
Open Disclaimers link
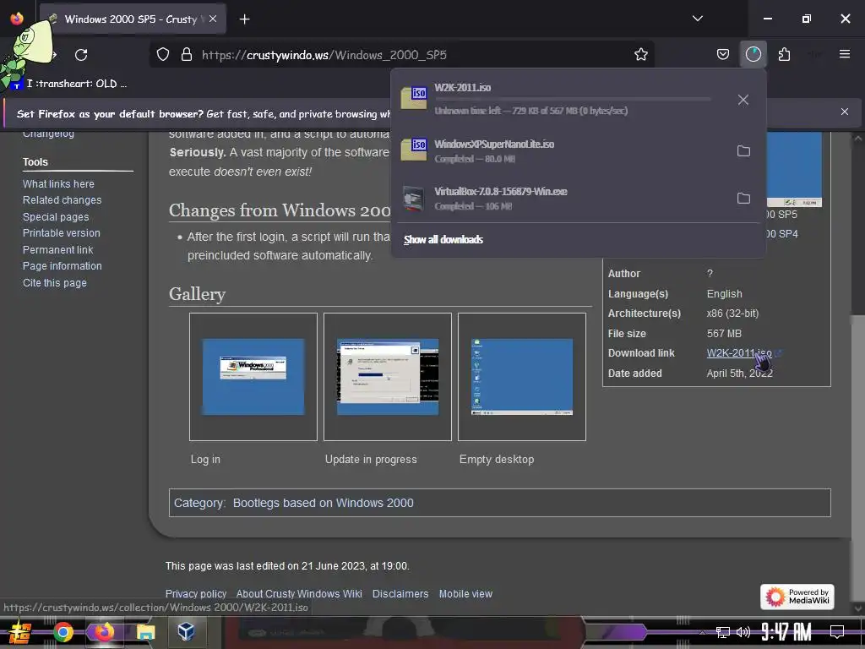tap(400, 594)
